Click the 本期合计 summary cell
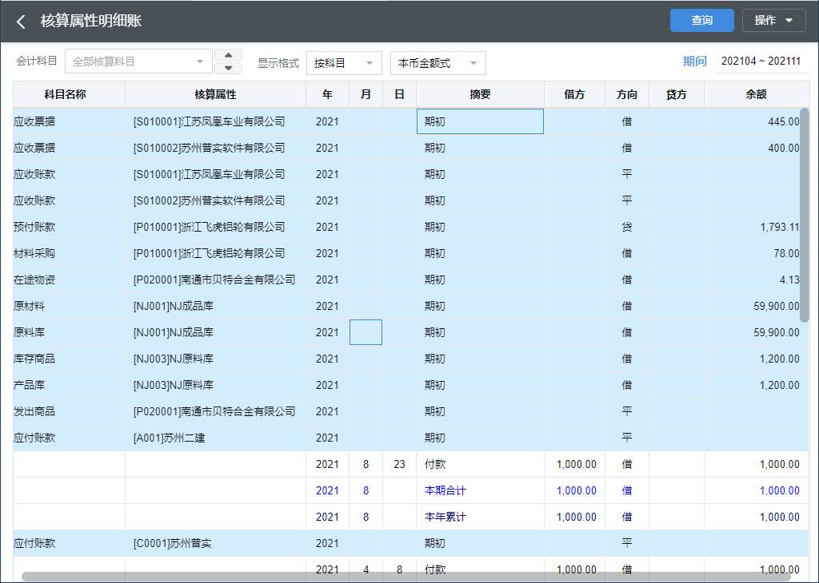819x583 pixels. (480, 490)
